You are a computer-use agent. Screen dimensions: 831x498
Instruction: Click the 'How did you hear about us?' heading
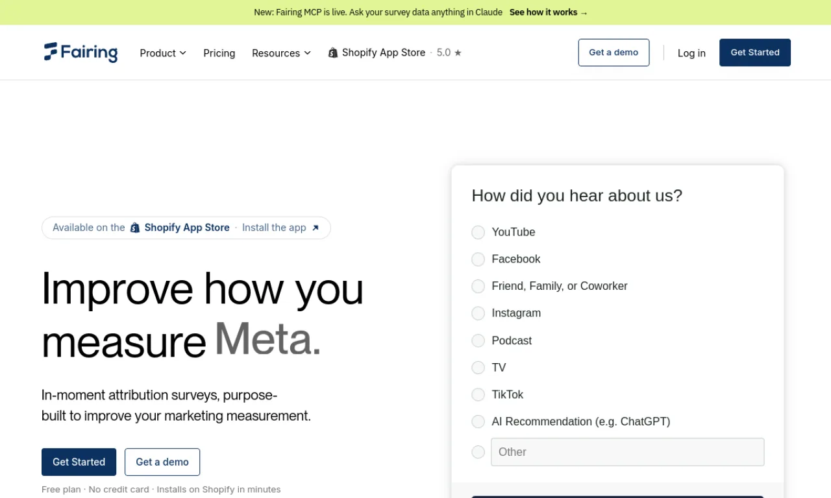point(577,196)
